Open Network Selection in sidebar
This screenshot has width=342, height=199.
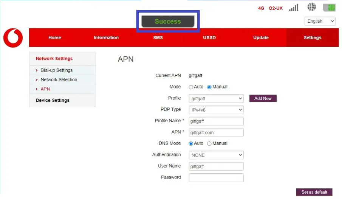[x=59, y=80]
